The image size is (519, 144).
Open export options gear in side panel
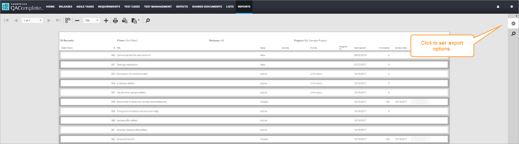click(x=513, y=24)
